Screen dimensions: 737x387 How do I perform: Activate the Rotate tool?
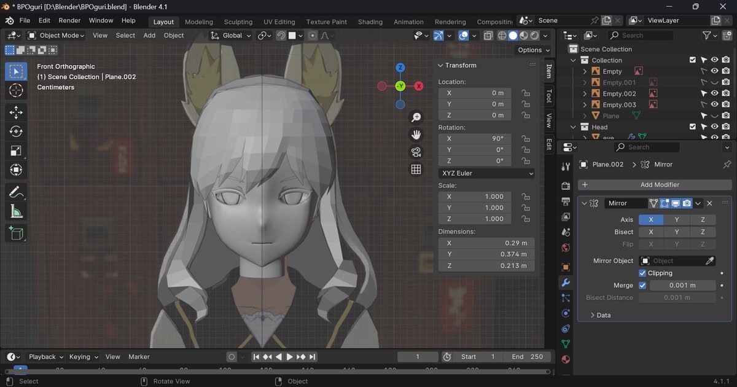pyautogui.click(x=16, y=131)
